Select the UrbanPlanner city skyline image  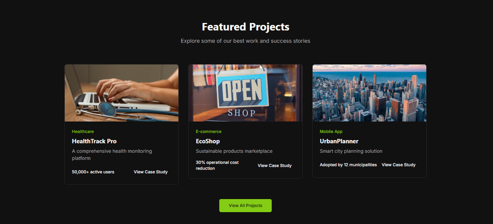[x=369, y=93]
